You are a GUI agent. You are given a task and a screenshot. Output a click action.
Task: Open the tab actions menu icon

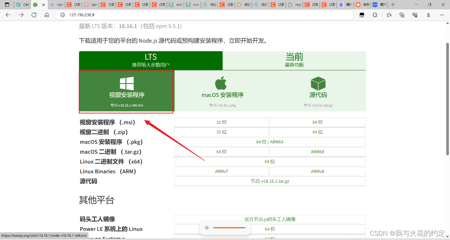point(7,5)
